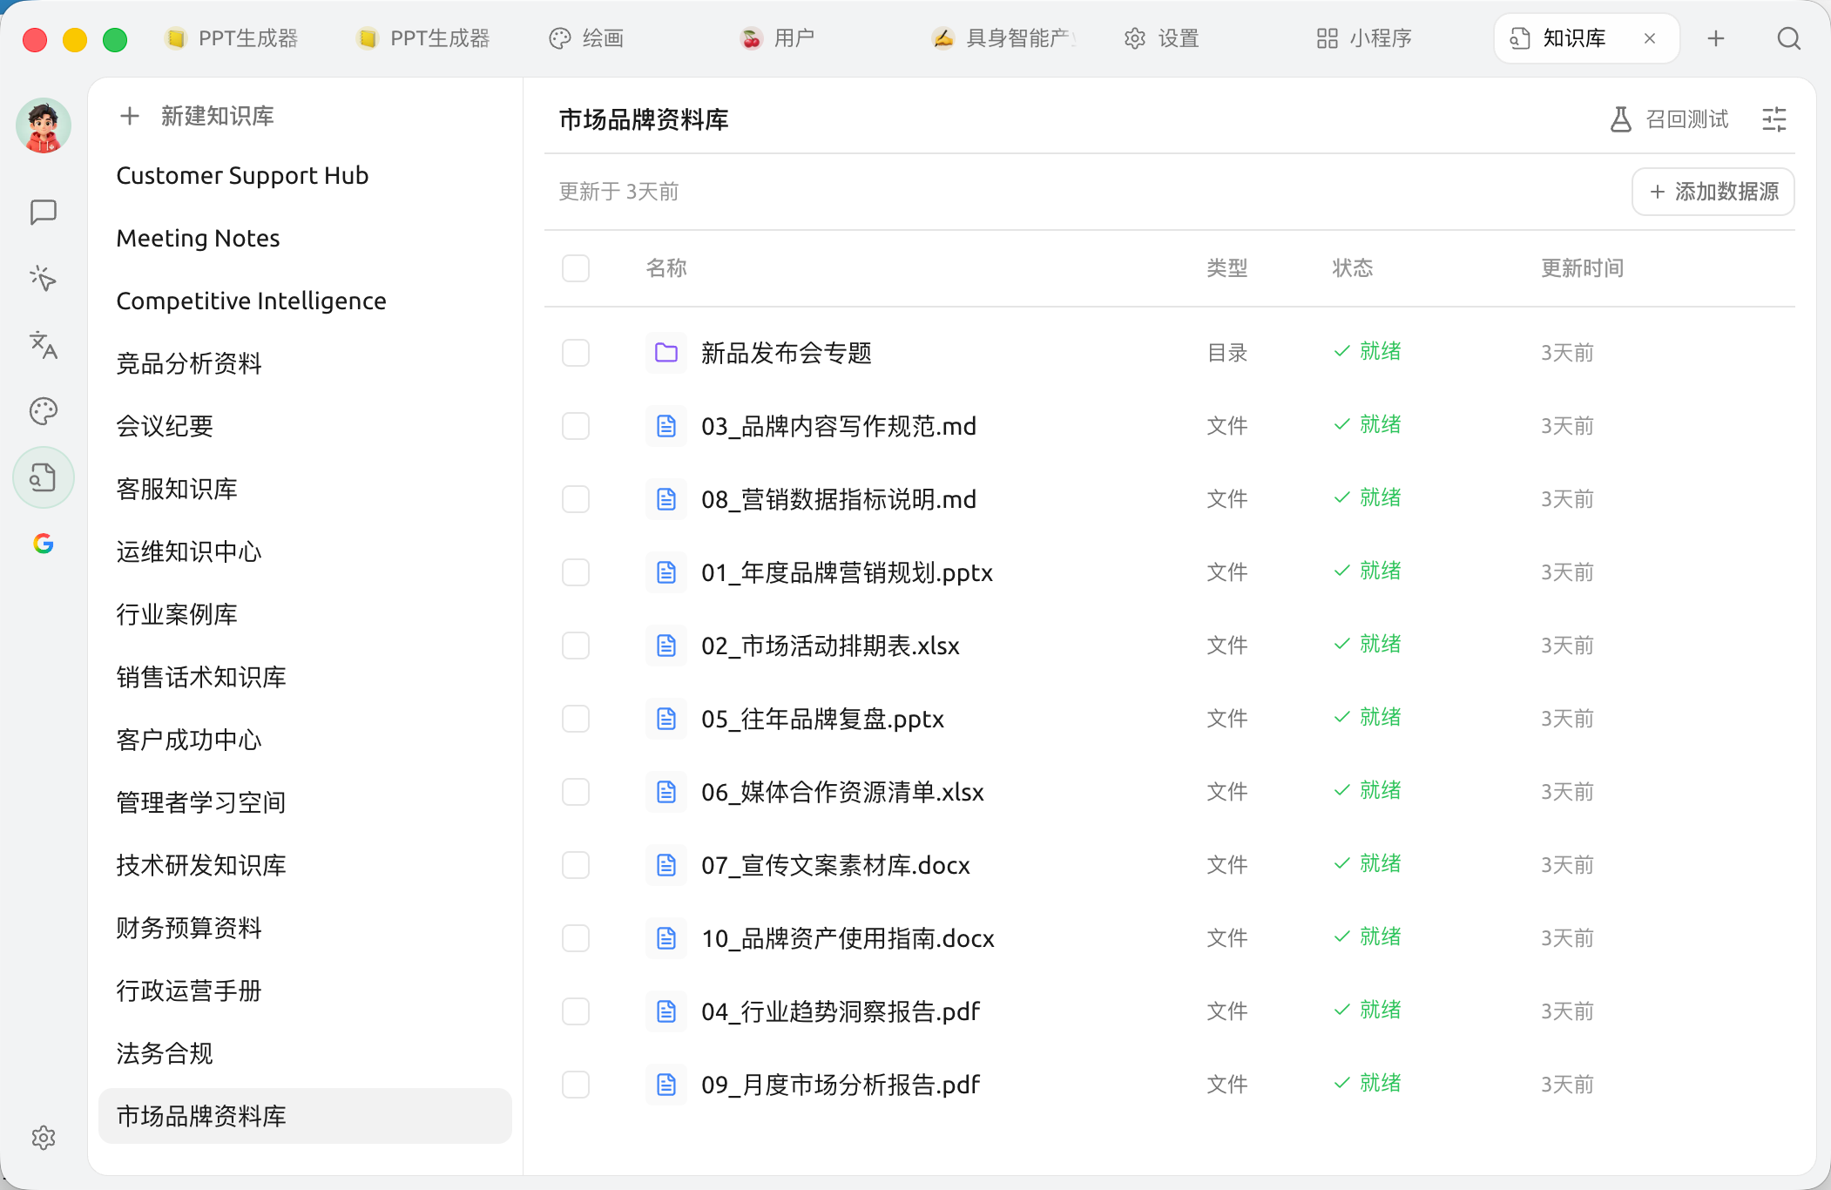Select checkbox for 02_市场活动排期表.xlsx
This screenshot has height=1190, width=1831.
pyautogui.click(x=576, y=646)
